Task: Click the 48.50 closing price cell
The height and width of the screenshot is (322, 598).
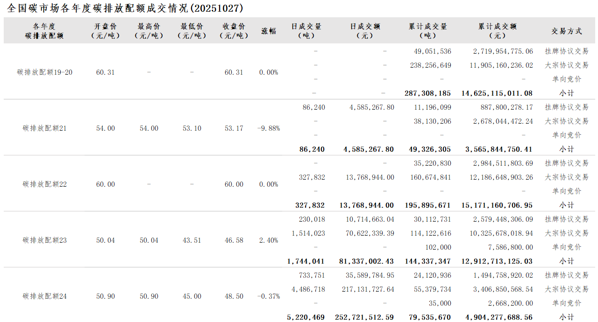Action: tap(234, 296)
